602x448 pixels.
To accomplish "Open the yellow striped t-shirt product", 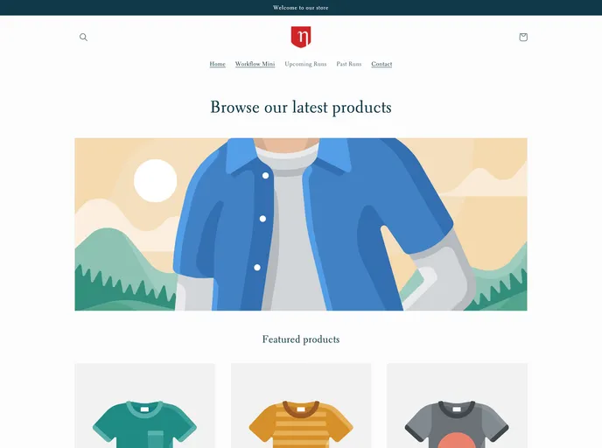I will [x=301, y=406].
